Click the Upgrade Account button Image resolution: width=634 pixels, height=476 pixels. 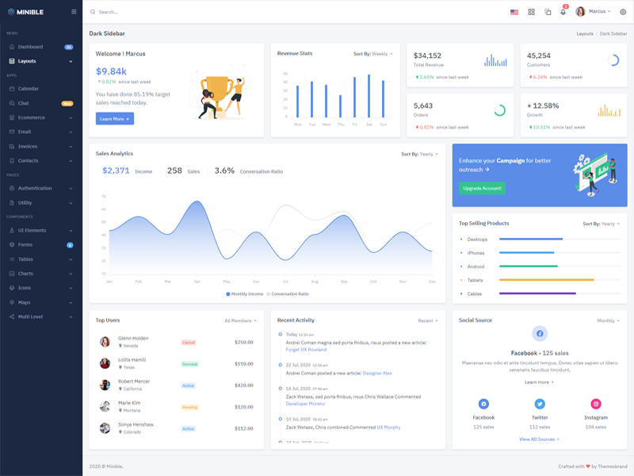click(482, 188)
